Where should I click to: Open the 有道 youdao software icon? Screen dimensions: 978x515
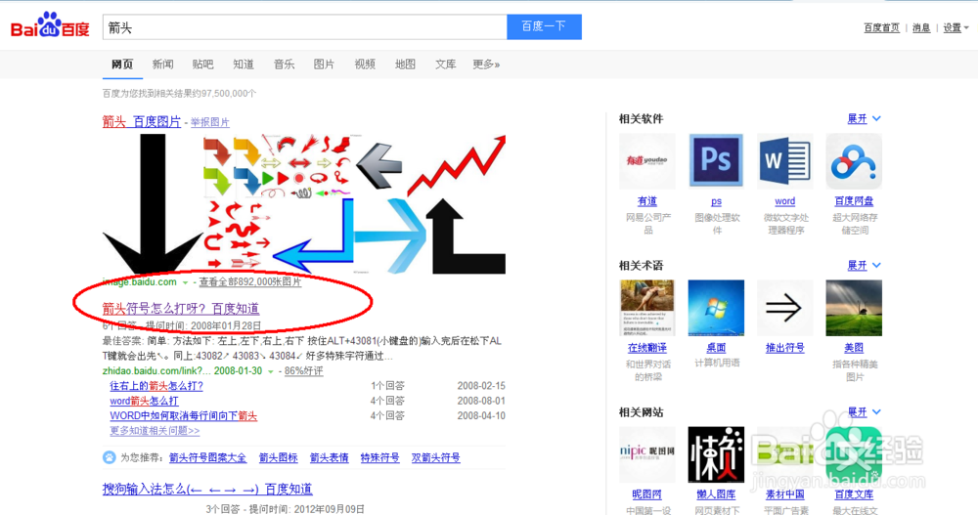(x=646, y=161)
